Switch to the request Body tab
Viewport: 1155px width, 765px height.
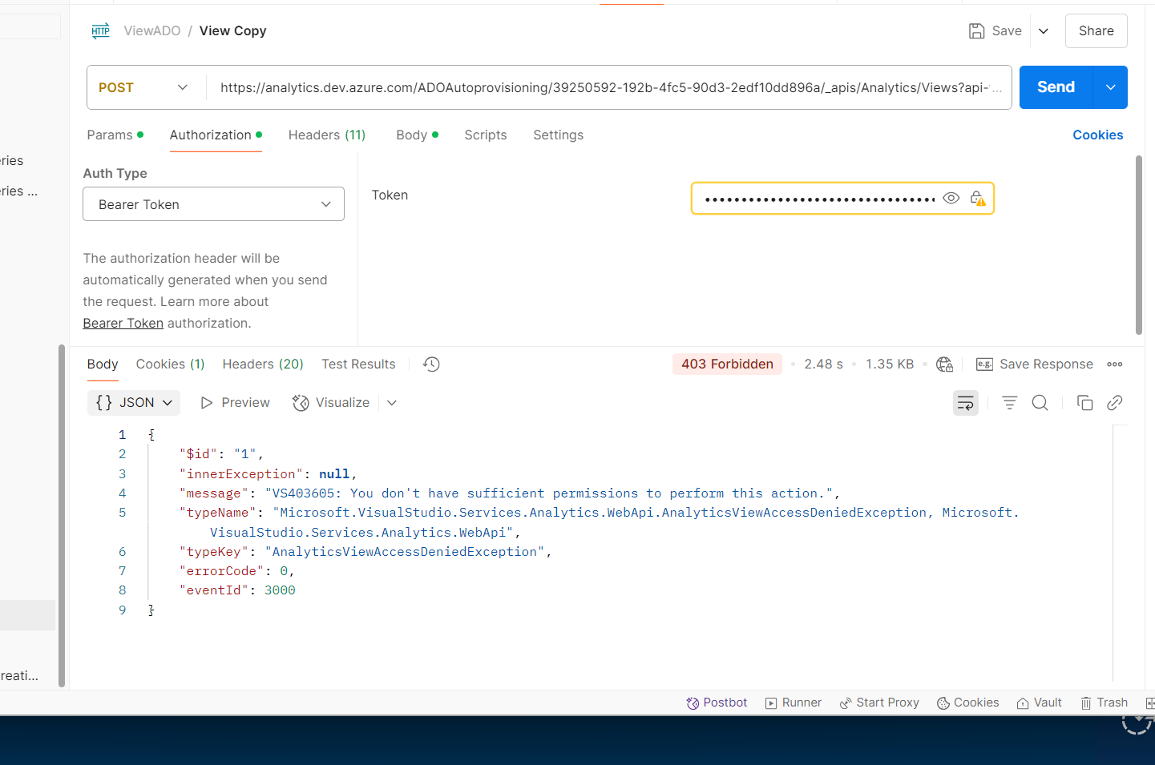point(418,135)
